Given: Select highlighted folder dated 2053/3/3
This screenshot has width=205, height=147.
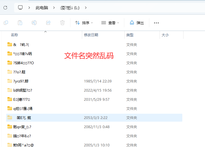Looking at the screenshot, I should (x=94, y=118).
